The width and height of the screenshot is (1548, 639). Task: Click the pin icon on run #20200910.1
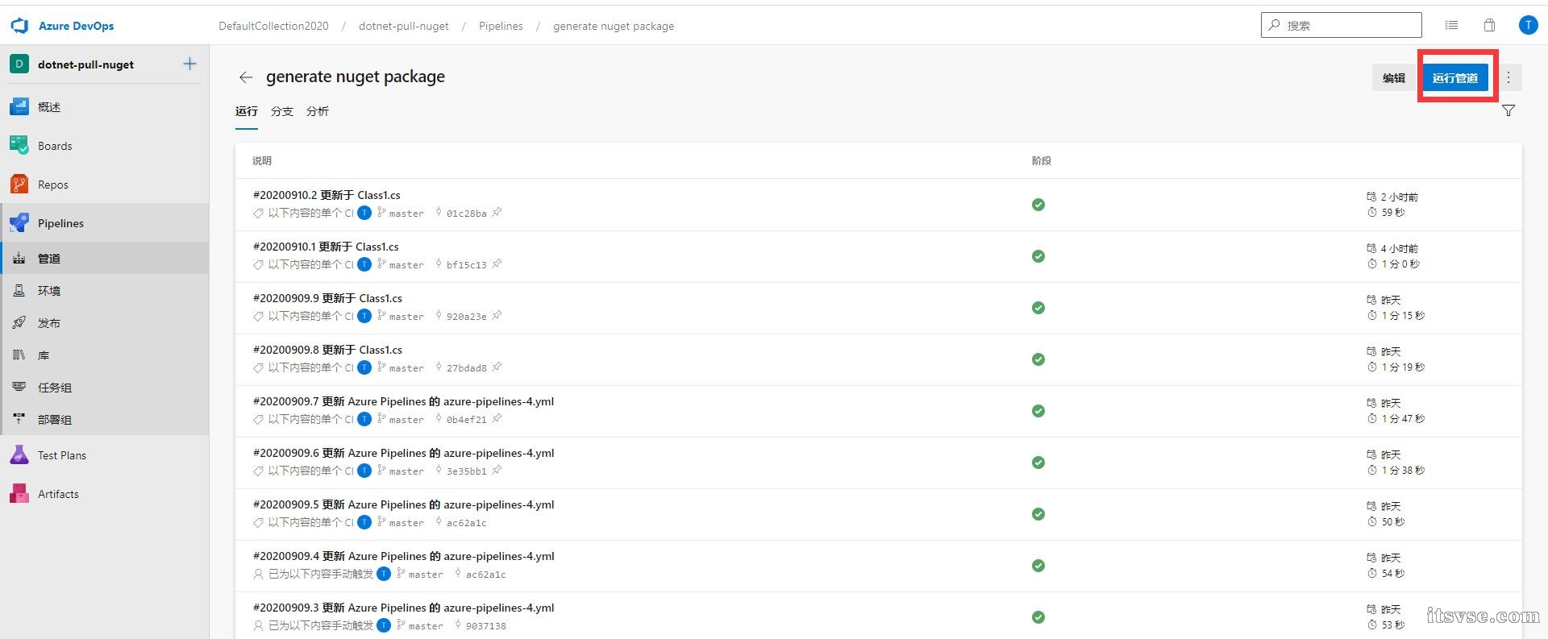click(x=497, y=264)
